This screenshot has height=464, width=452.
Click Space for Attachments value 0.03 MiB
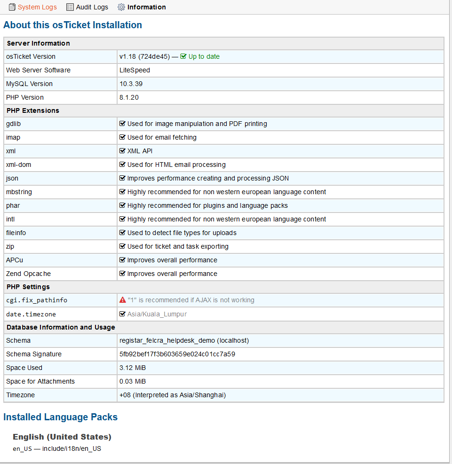[133, 381]
